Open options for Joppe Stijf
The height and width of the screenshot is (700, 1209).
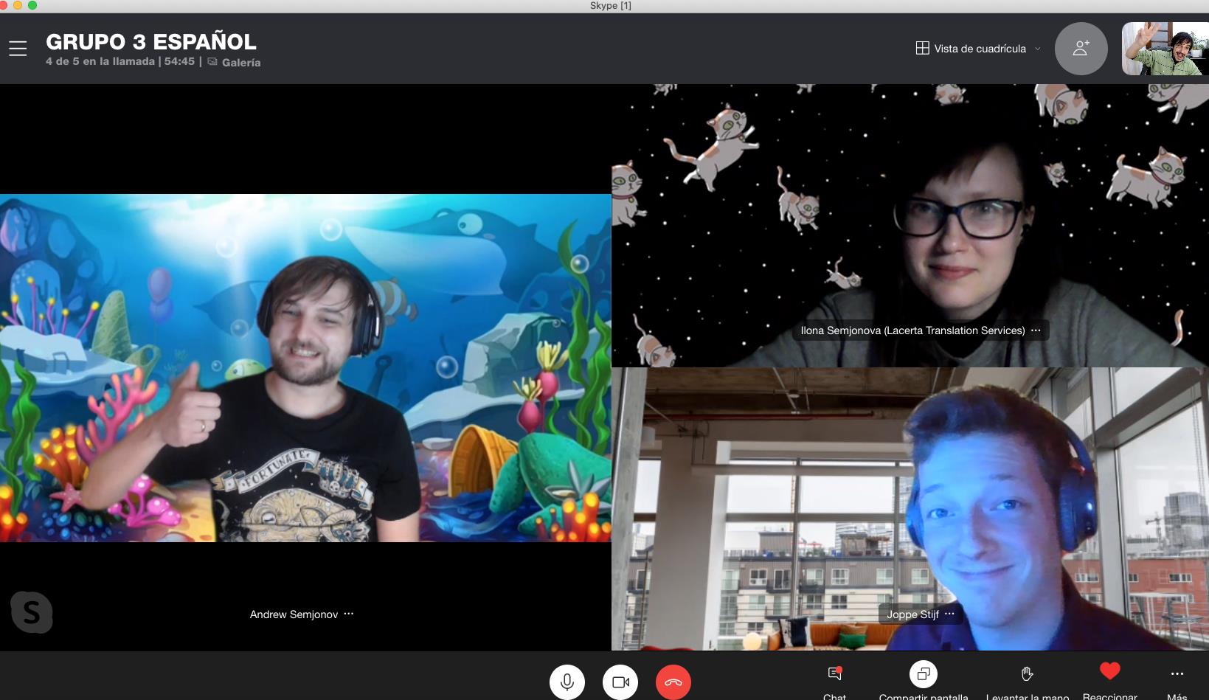949,614
